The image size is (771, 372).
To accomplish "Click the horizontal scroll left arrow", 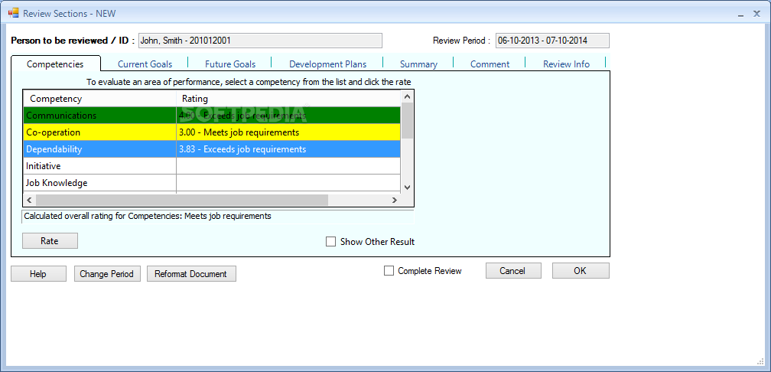I will click(29, 200).
